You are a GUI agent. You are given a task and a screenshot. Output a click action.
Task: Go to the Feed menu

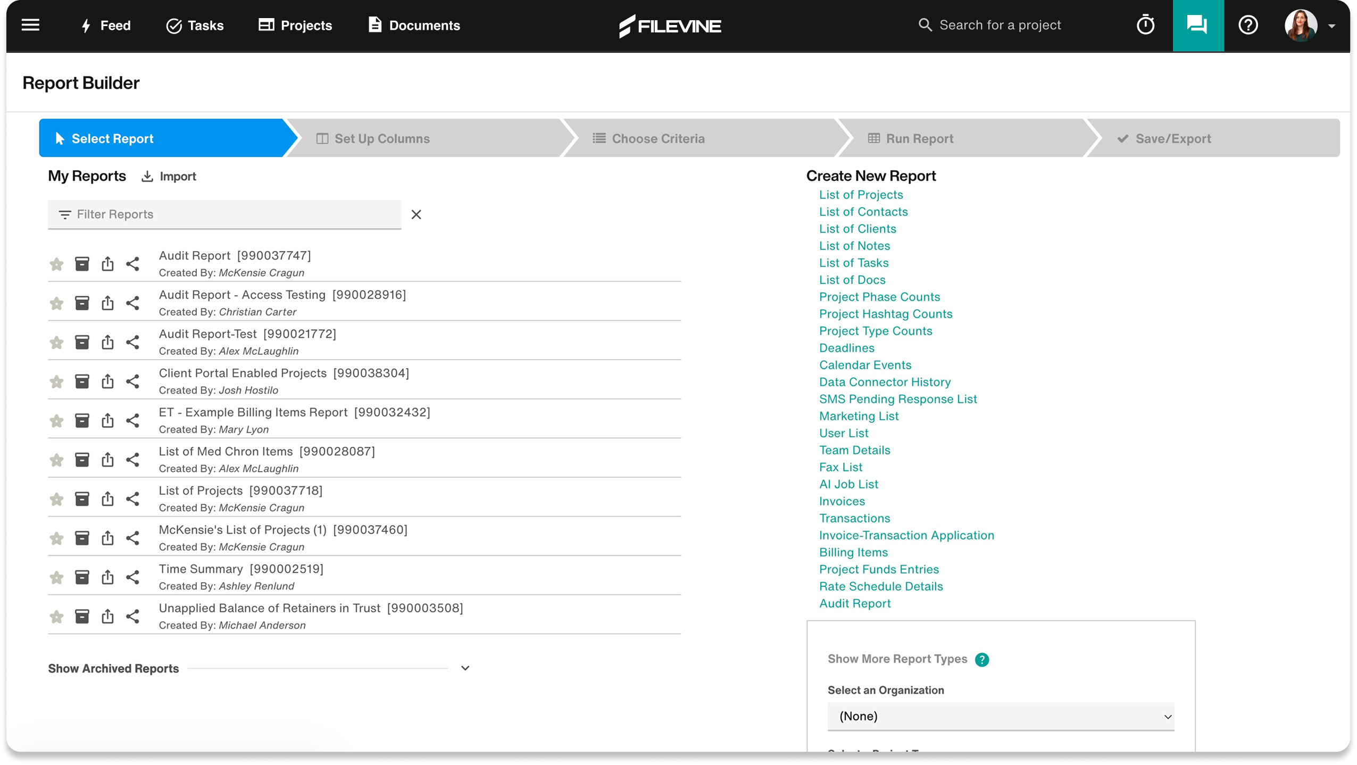pyautogui.click(x=105, y=26)
